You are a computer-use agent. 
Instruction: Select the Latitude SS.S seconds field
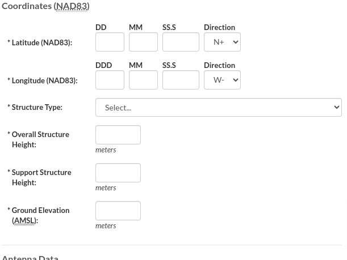(x=181, y=42)
